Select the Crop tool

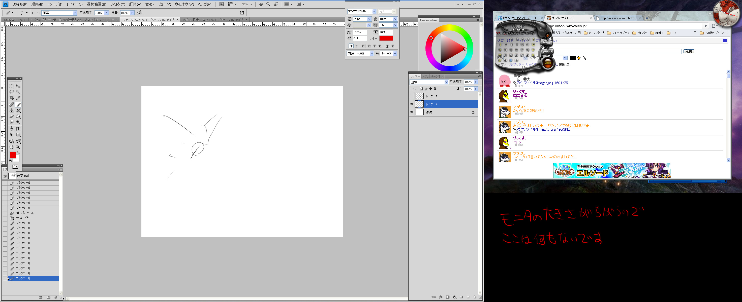tap(12, 98)
